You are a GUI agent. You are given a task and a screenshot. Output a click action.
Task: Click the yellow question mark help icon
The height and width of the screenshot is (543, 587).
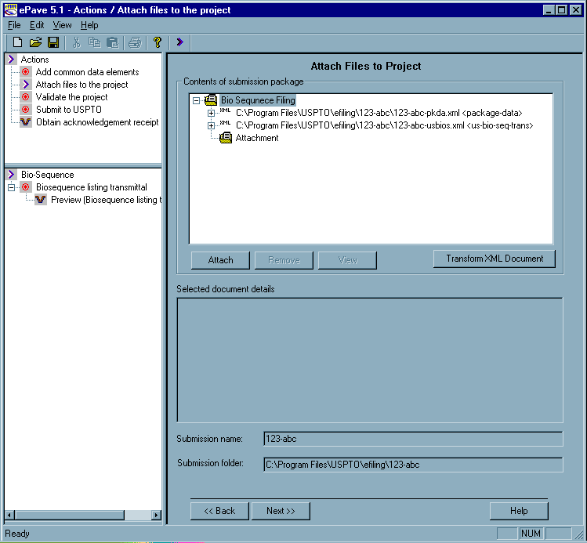pos(158,42)
